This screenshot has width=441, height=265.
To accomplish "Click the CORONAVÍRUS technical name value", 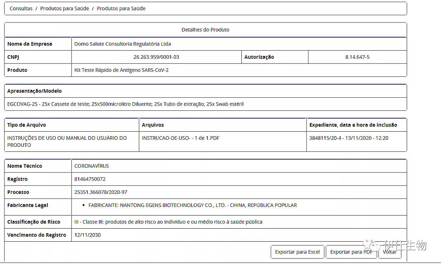I will 91,166.
